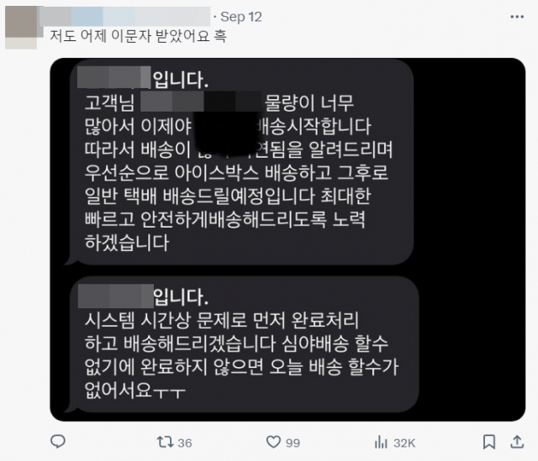Select the second message bubble about 심야배송
Viewport: 538px width, 461px height.
(x=243, y=344)
